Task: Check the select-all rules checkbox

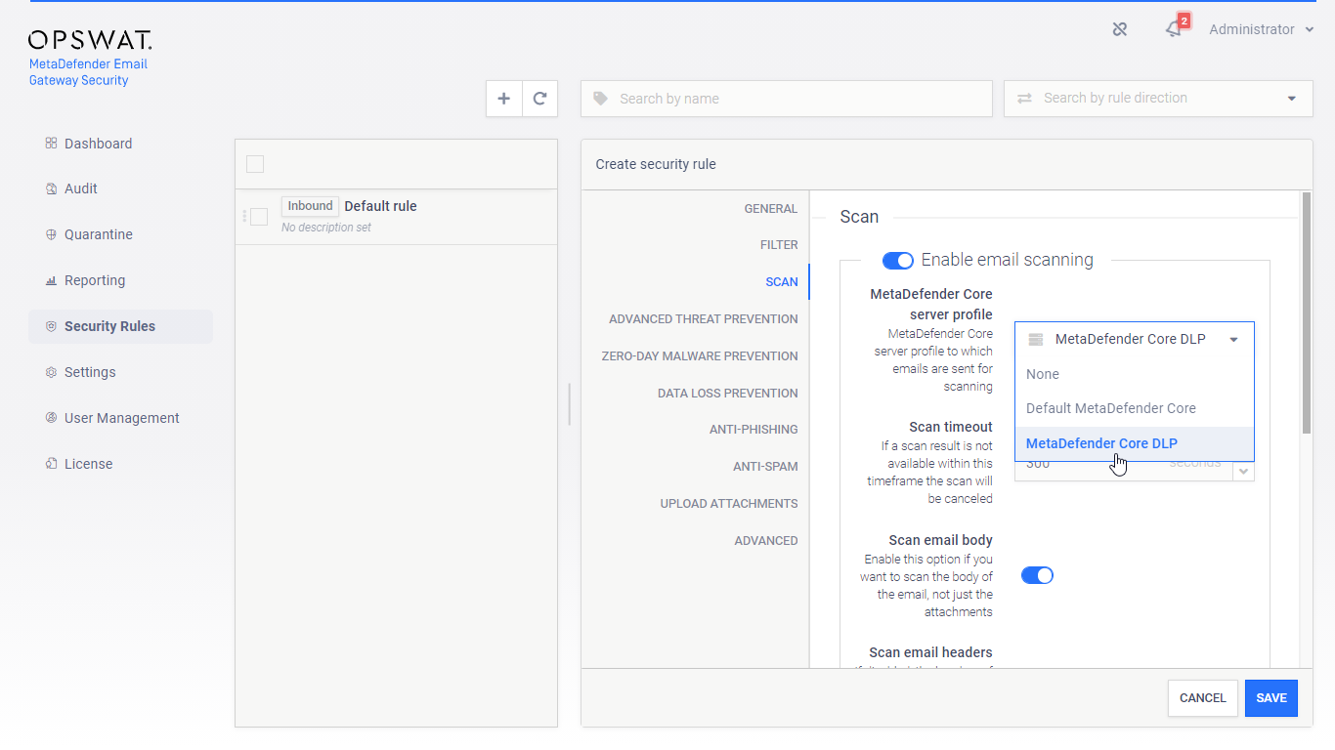Action: [255, 164]
